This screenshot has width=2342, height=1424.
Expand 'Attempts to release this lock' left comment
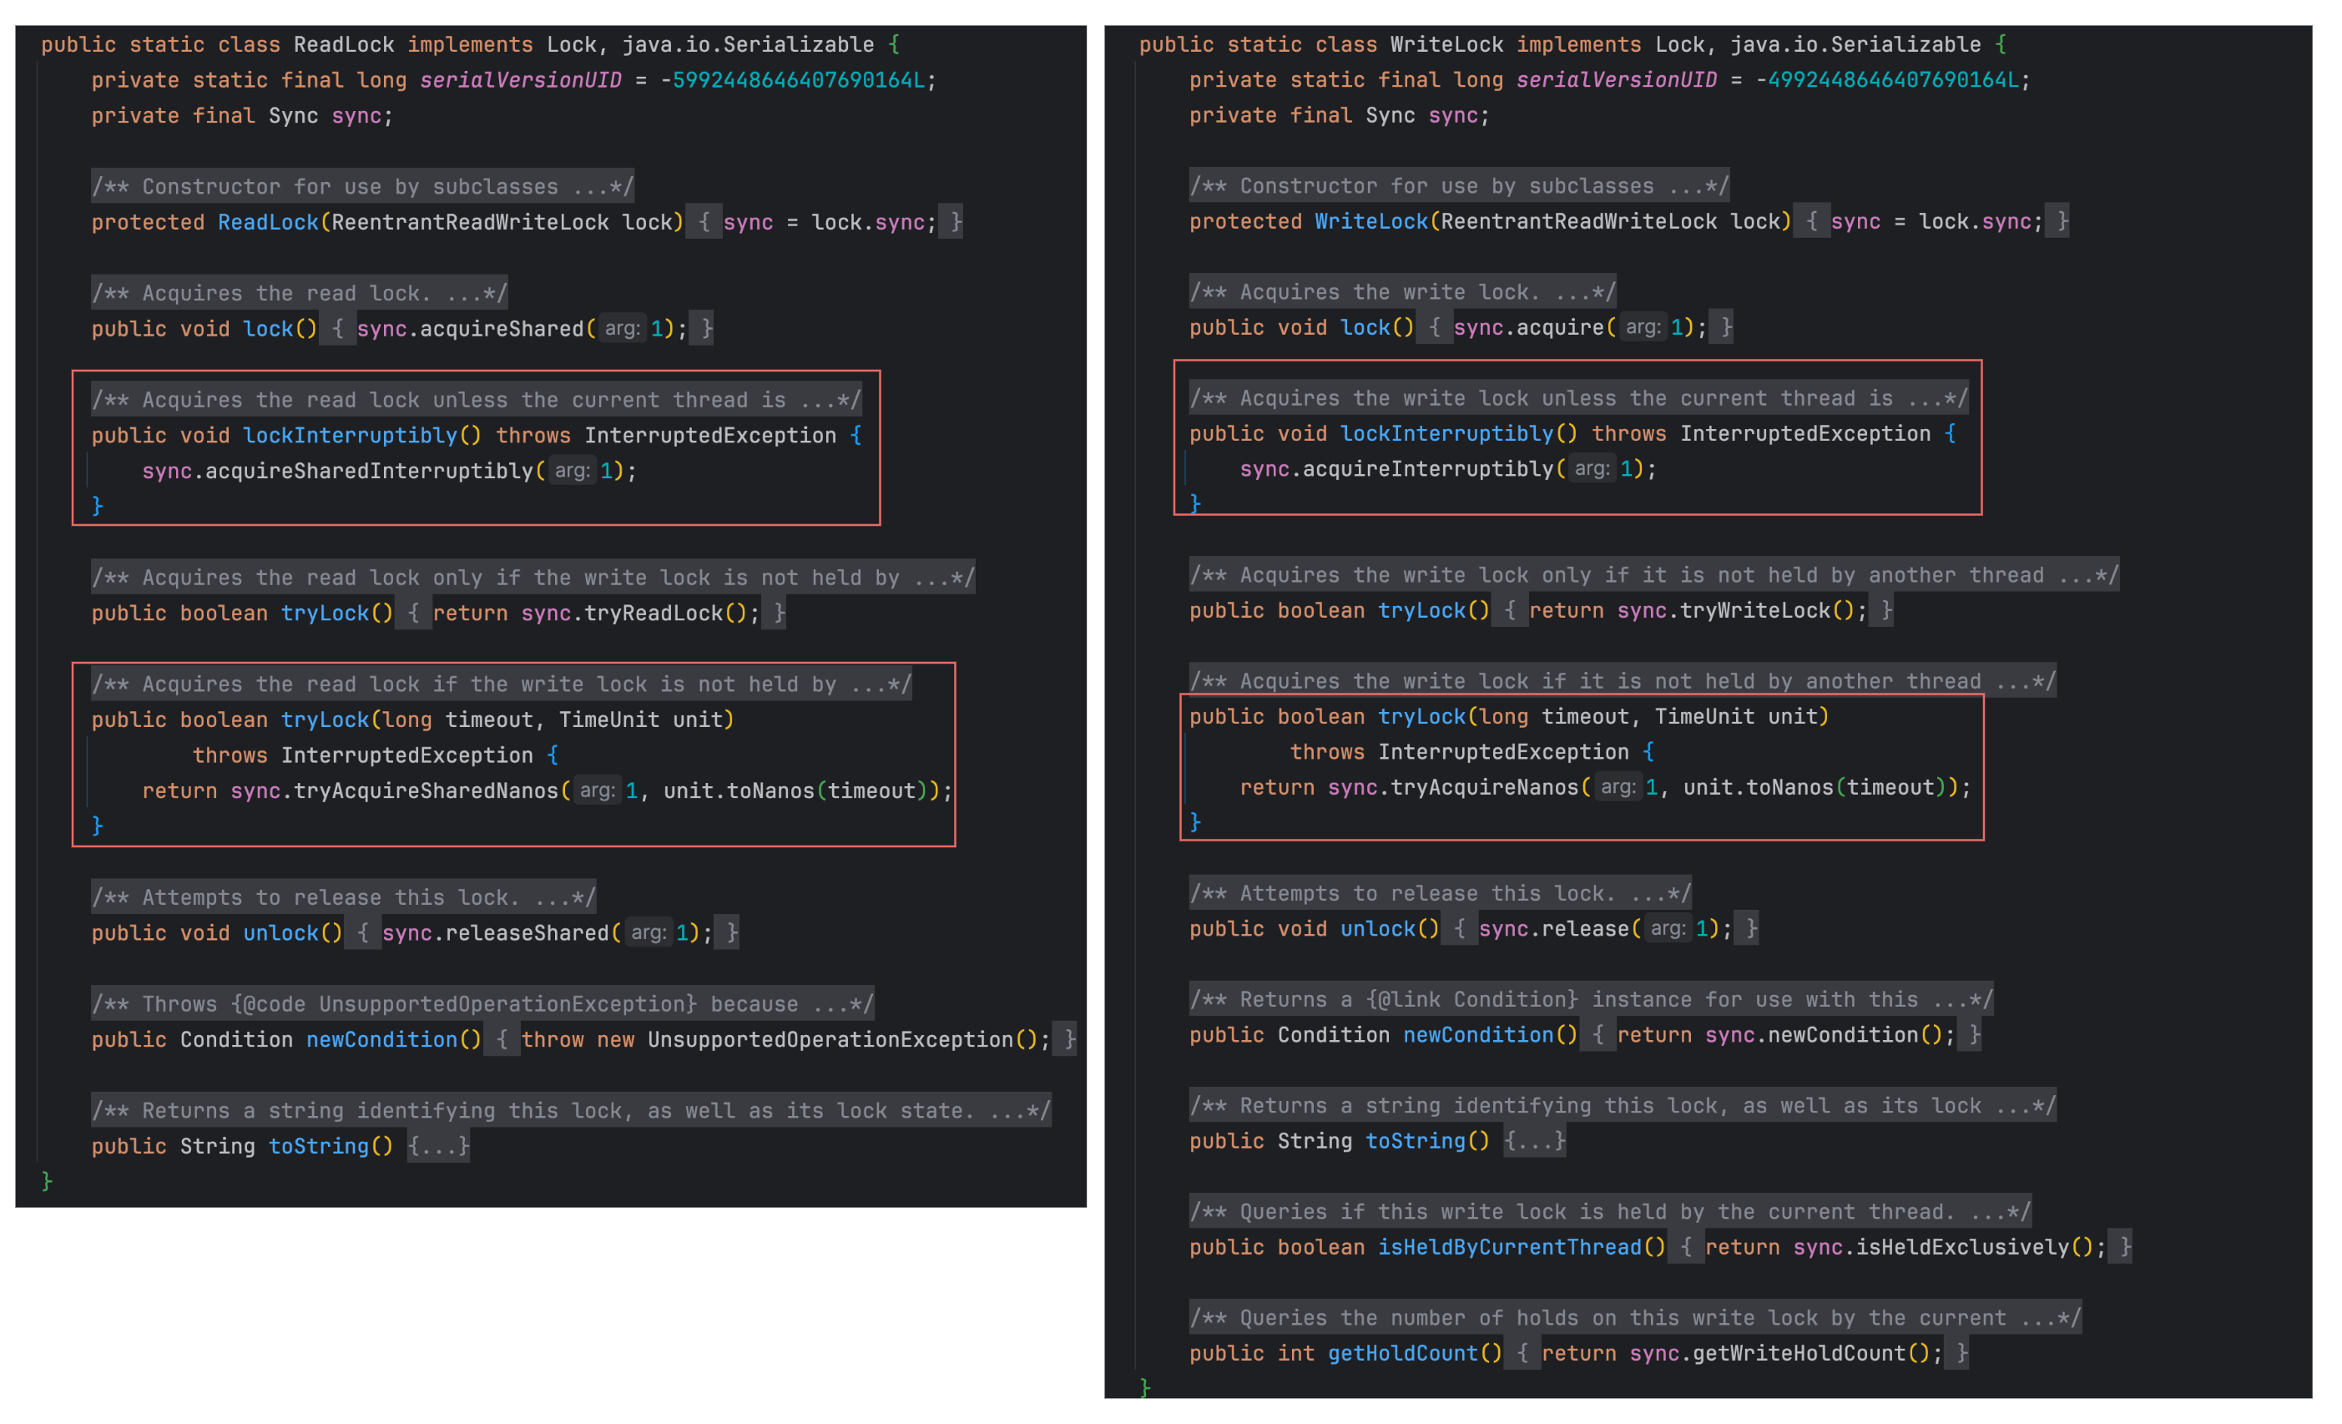(343, 897)
